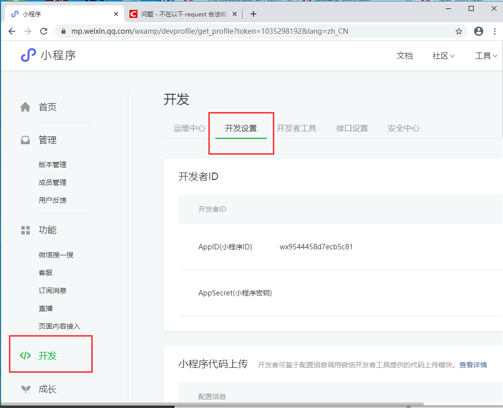Click the grid icon beside 功能
The width and height of the screenshot is (503, 408).
[x=25, y=230]
